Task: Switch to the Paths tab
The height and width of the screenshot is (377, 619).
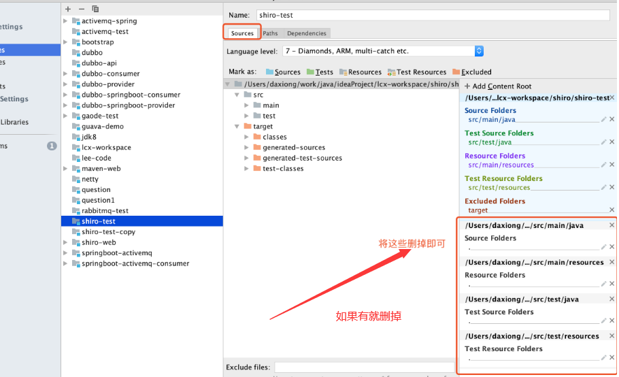Action: click(x=270, y=33)
